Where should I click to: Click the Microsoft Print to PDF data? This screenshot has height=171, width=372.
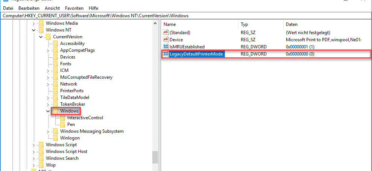(x=323, y=40)
